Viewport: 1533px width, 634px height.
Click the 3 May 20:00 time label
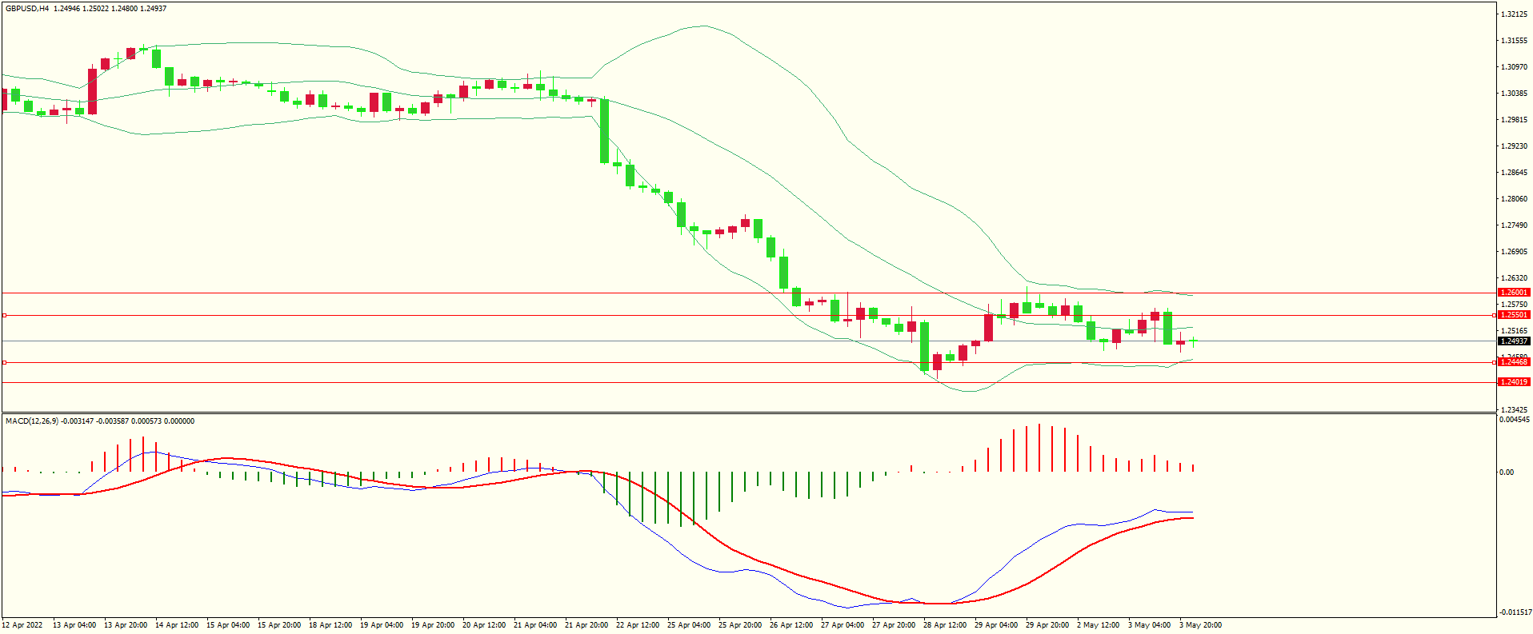click(1201, 625)
